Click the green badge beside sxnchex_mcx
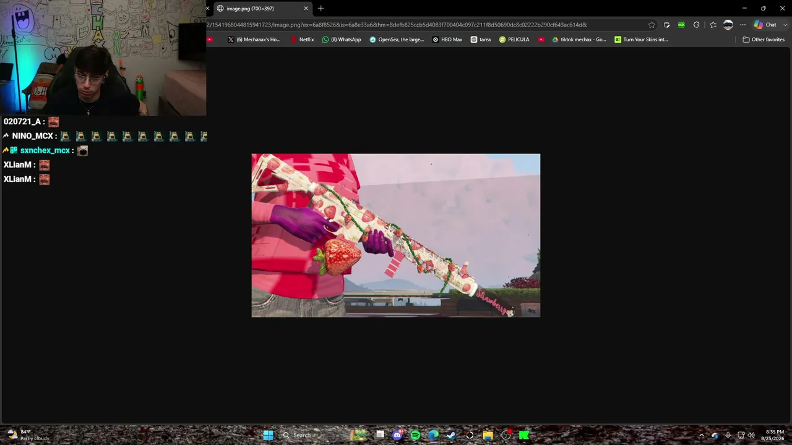 14,150
